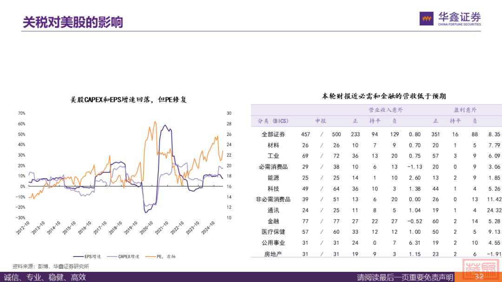This screenshot has width=502, height=282.
Task: Select the 金融 row label
Action: point(273,221)
